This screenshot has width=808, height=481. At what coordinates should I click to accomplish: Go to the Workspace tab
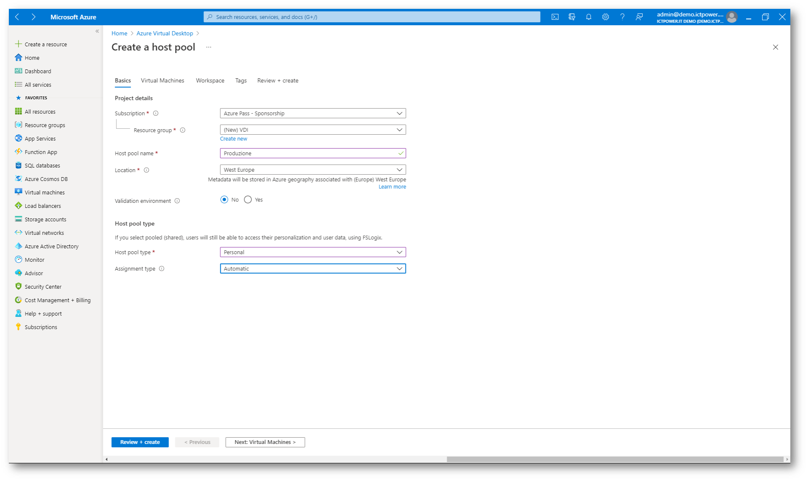pos(210,80)
